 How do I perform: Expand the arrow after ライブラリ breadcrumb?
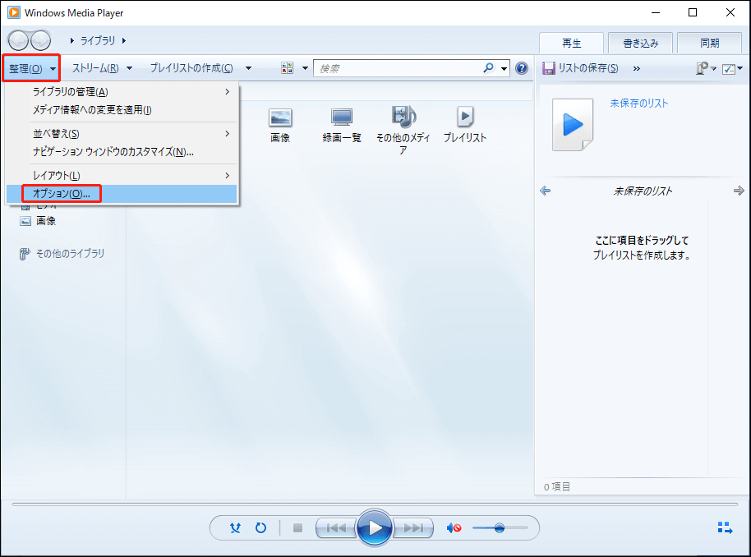(x=124, y=41)
